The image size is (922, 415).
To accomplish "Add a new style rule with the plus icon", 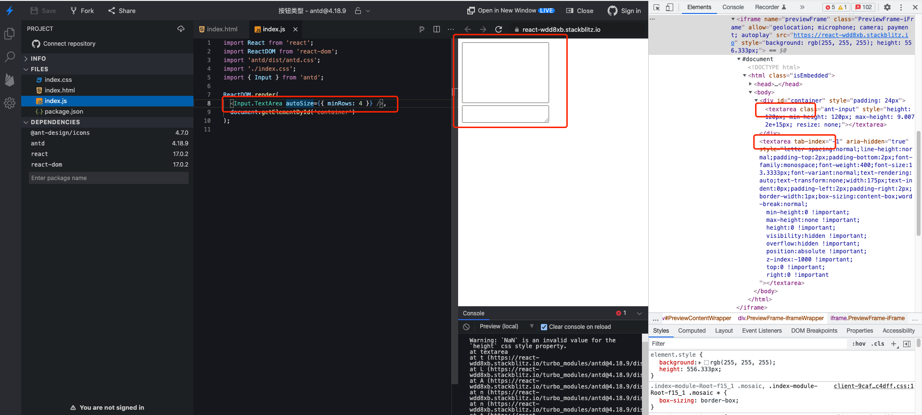I will point(894,344).
